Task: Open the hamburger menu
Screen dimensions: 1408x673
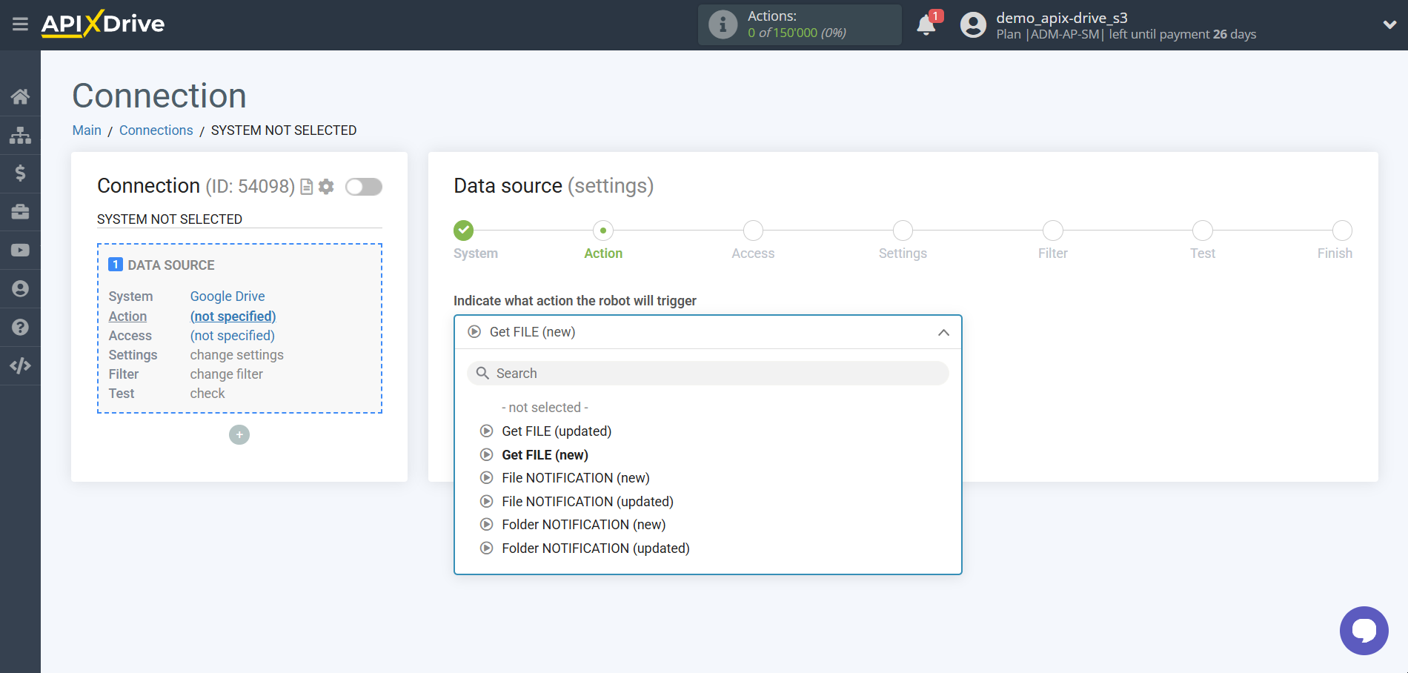Action: [20, 24]
